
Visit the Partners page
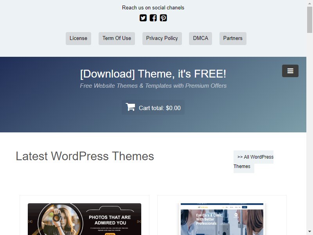tap(233, 38)
